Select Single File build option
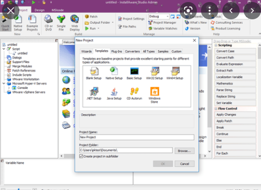Image resolution: width=261 pixels, height=190 pixels. pos(61,23)
